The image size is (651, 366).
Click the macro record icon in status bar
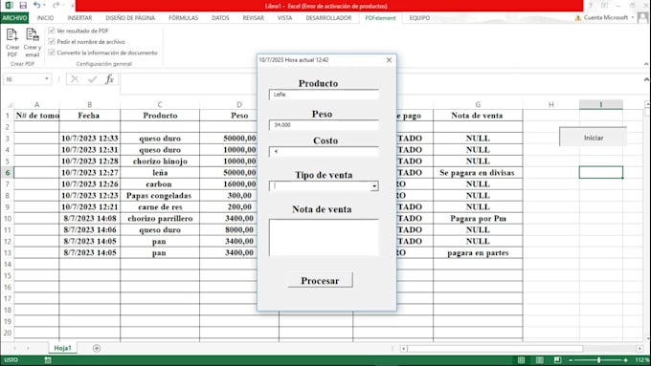(48, 360)
